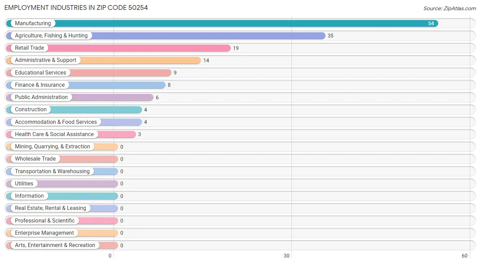Select the Enterprise Management label
Image resolution: width=480 pixels, height=264 pixels.
tap(44, 233)
